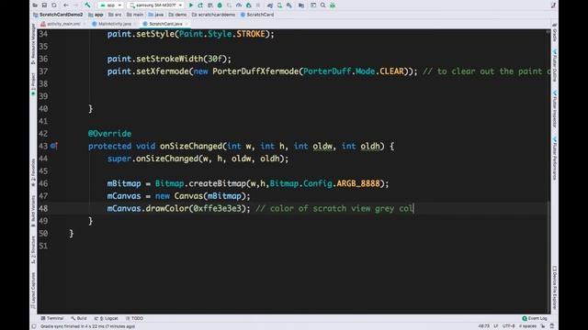Open the Resource Manager side panel

click(33, 44)
